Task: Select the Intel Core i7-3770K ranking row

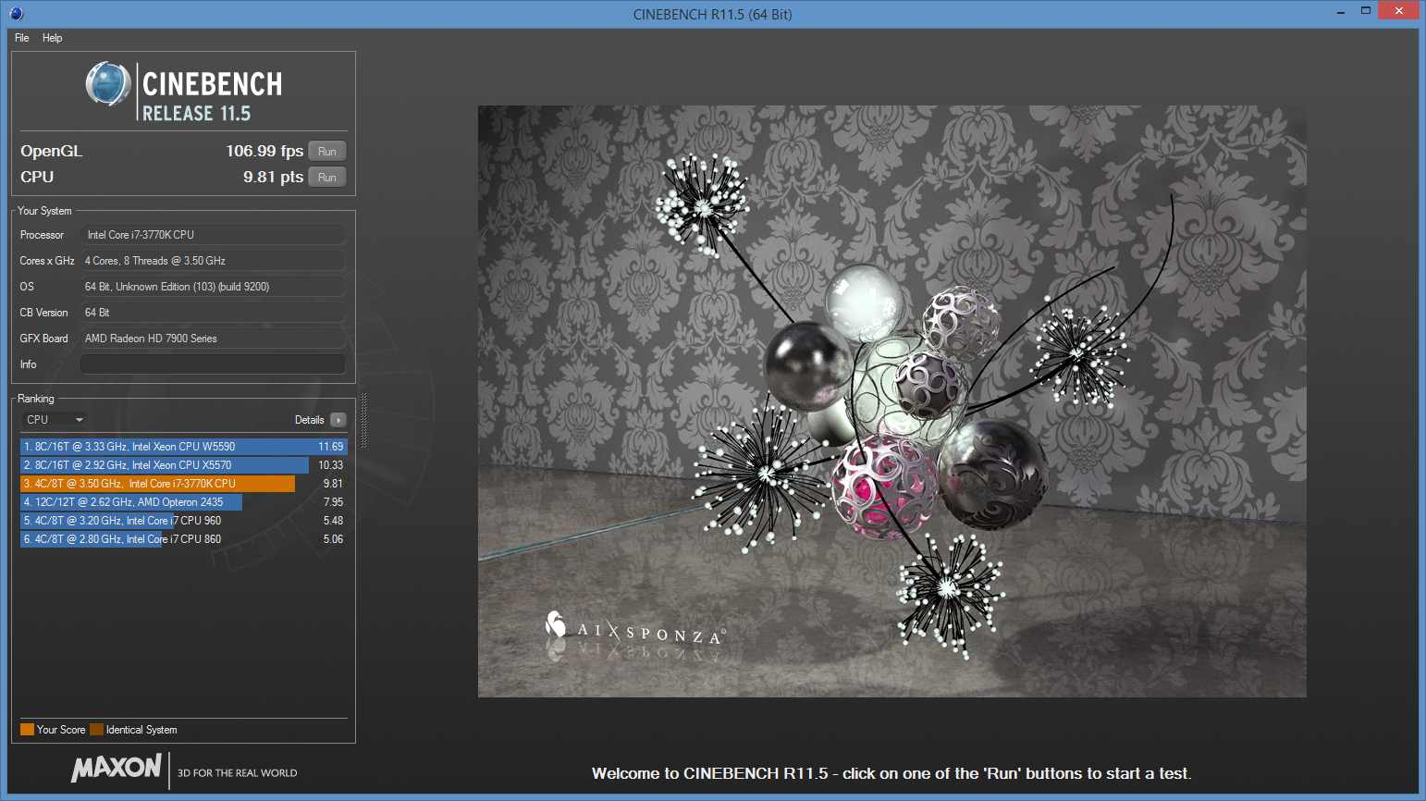Action: 183,484
